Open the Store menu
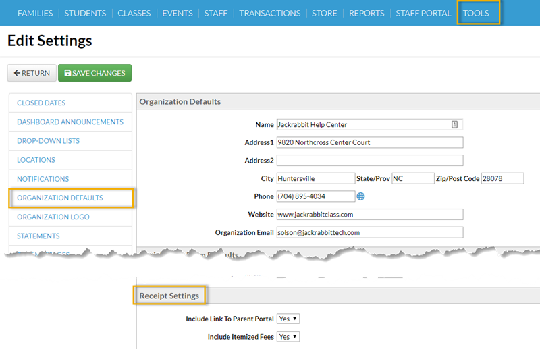This screenshot has width=540, height=349. tap(325, 13)
